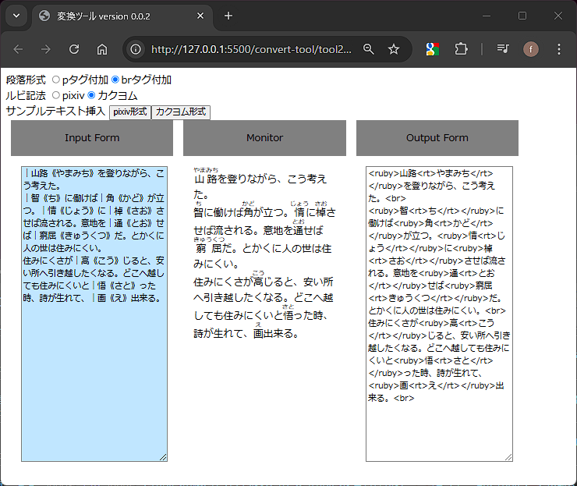Go back to previous page
The height and width of the screenshot is (486, 577).
[x=18, y=49]
